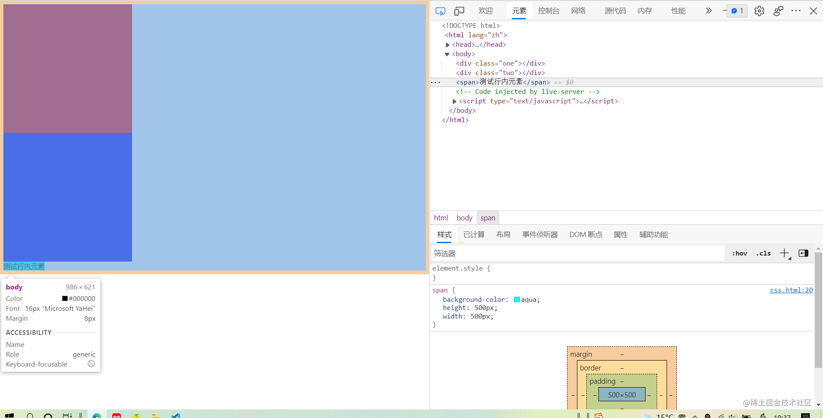Click the 测试行内元素 text on page
The width and height of the screenshot is (823, 418).
pos(24,267)
